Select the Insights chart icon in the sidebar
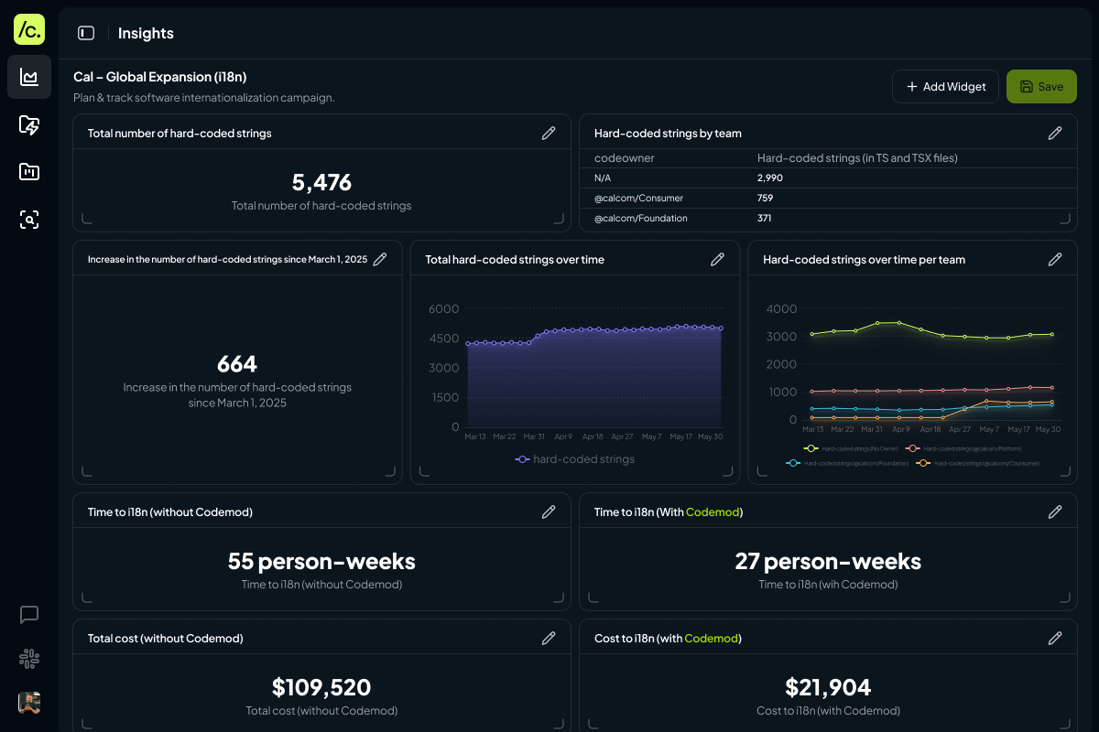The width and height of the screenshot is (1099, 732). tap(29, 77)
